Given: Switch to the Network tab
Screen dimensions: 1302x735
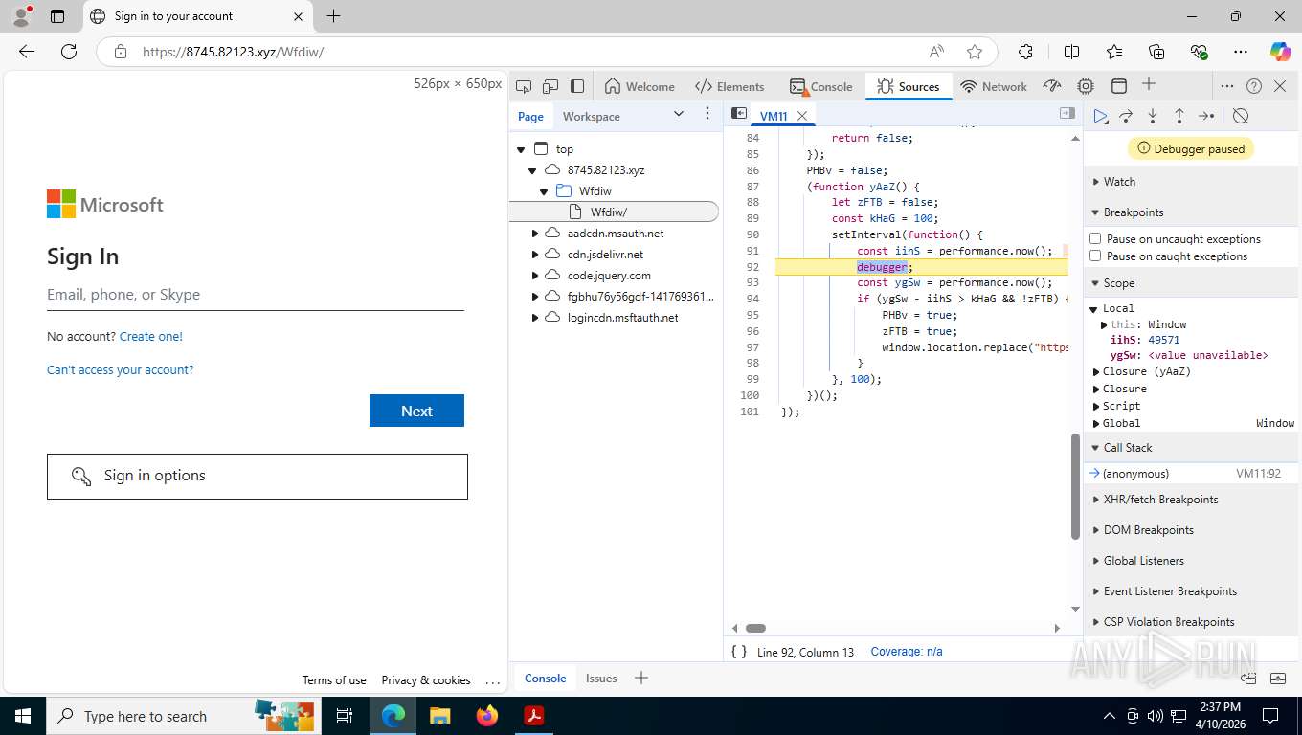Looking at the screenshot, I should [x=994, y=86].
